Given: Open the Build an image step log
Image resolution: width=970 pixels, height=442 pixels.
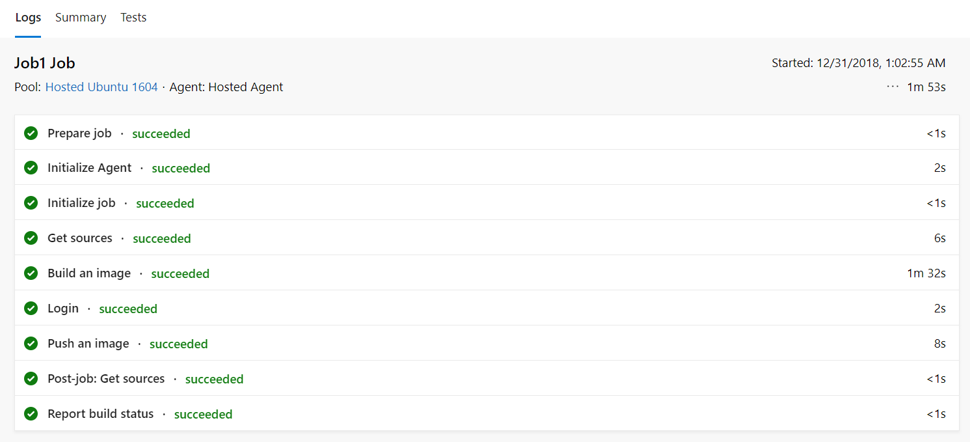Looking at the screenshot, I should click(89, 273).
